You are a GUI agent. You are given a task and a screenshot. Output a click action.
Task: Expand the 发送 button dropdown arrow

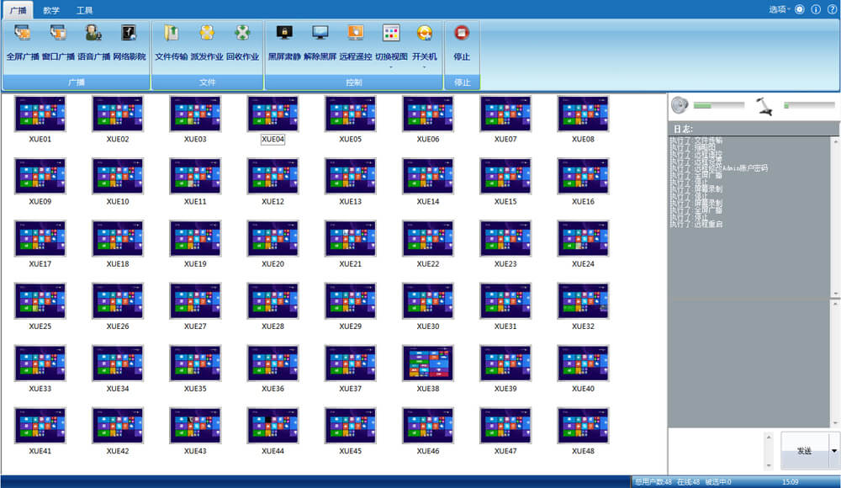pos(834,450)
